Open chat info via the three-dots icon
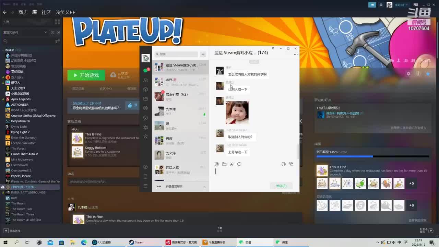 [x=296, y=55]
